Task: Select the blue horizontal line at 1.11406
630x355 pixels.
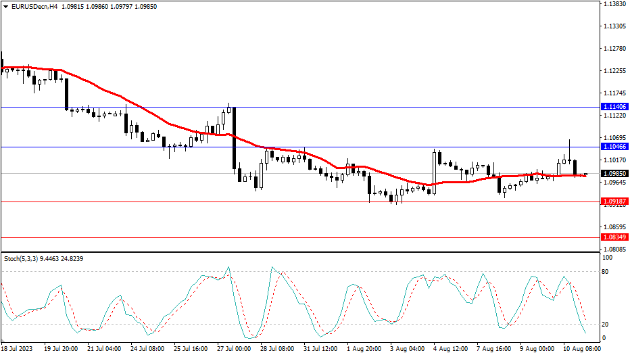Action: point(338,107)
